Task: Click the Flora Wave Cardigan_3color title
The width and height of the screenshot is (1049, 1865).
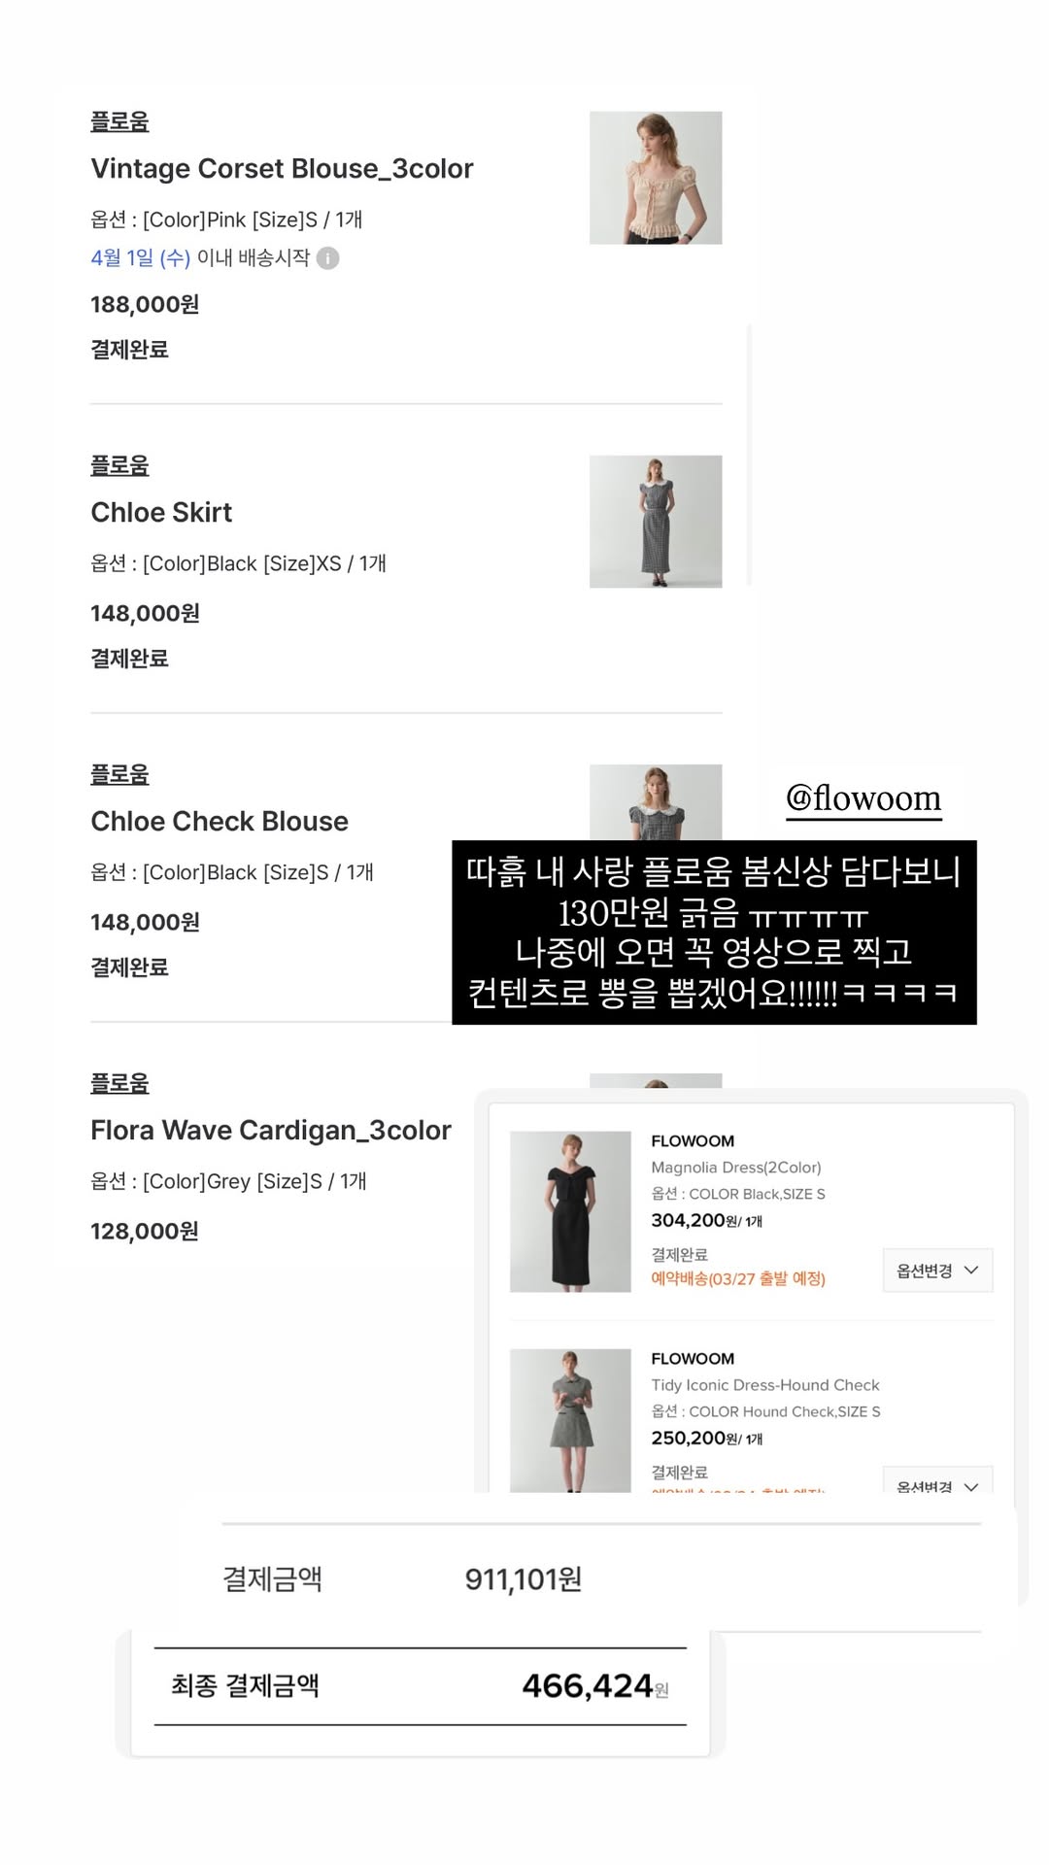Action: click(x=271, y=1131)
